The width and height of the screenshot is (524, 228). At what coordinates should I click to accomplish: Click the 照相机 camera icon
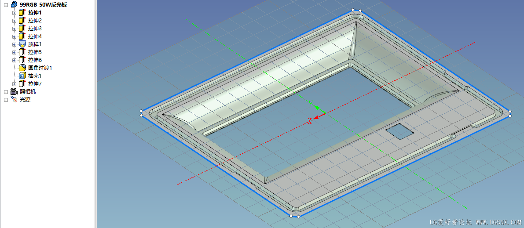14,91
